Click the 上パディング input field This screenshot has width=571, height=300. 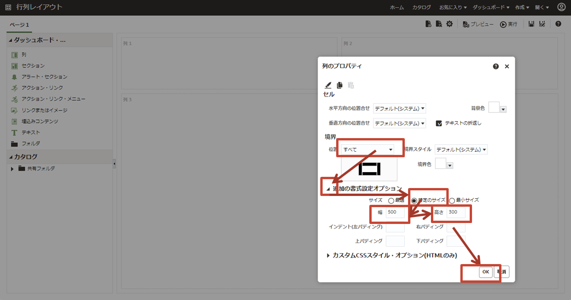coord(395,241)
